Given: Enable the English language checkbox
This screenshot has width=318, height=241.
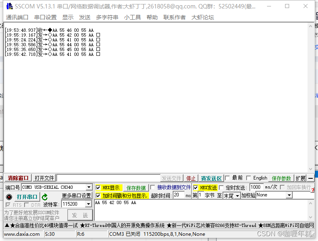Looking at the screenshot, I should 249,178.
